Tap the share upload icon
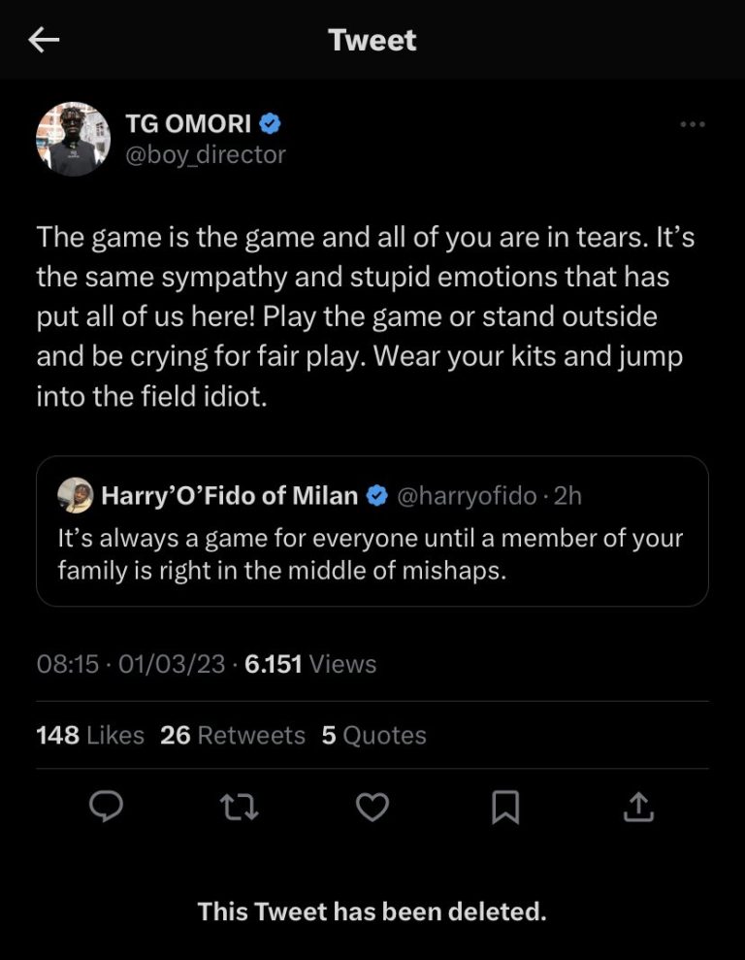This screenshot has width=745, height=960. coord(638,807)
